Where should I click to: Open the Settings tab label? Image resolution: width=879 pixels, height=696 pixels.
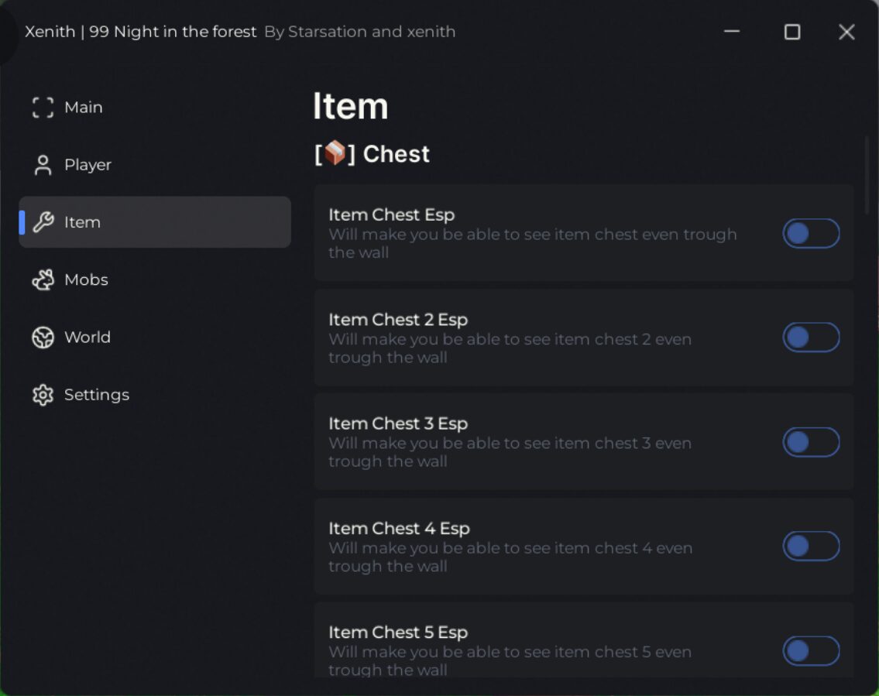tap(97, 395)
